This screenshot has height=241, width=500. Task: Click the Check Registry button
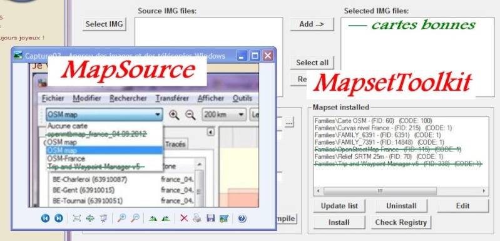pos(401,222)
